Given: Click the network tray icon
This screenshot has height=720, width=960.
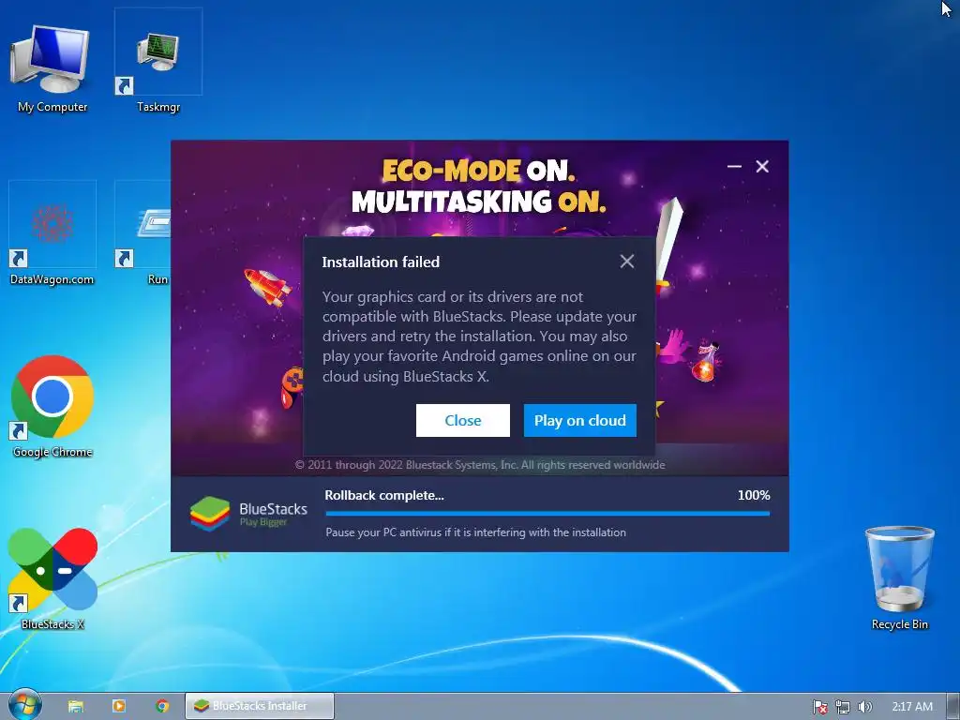Looking at the screenshot, I should [843, 707].
